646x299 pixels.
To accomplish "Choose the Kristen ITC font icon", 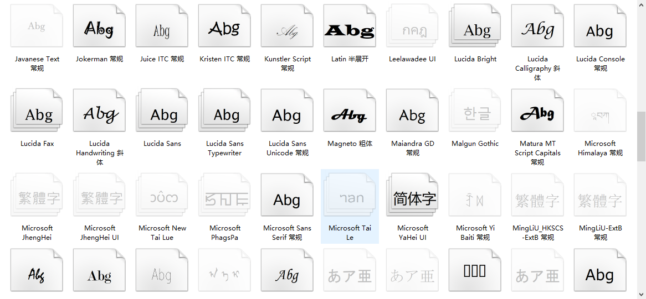I will 224,25.
